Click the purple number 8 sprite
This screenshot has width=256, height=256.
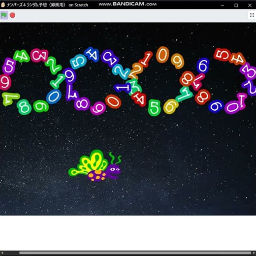click(x=82, y=104)
